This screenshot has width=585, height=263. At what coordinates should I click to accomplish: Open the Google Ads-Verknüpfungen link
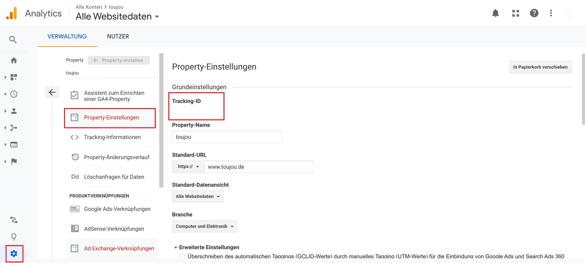[x=117, y=209]
